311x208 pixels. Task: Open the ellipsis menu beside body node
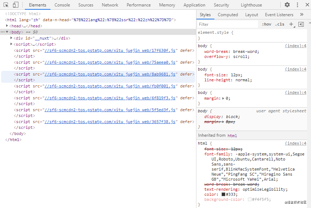click(3, 32)
